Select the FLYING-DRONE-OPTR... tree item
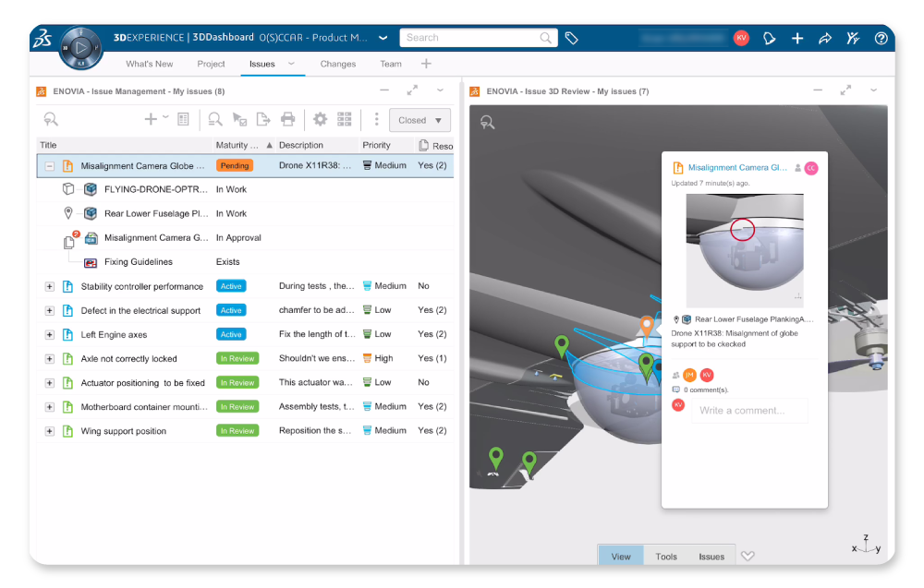Image resolution: width=924 pixels, height=588 pixels. click(x=155, y=189)
